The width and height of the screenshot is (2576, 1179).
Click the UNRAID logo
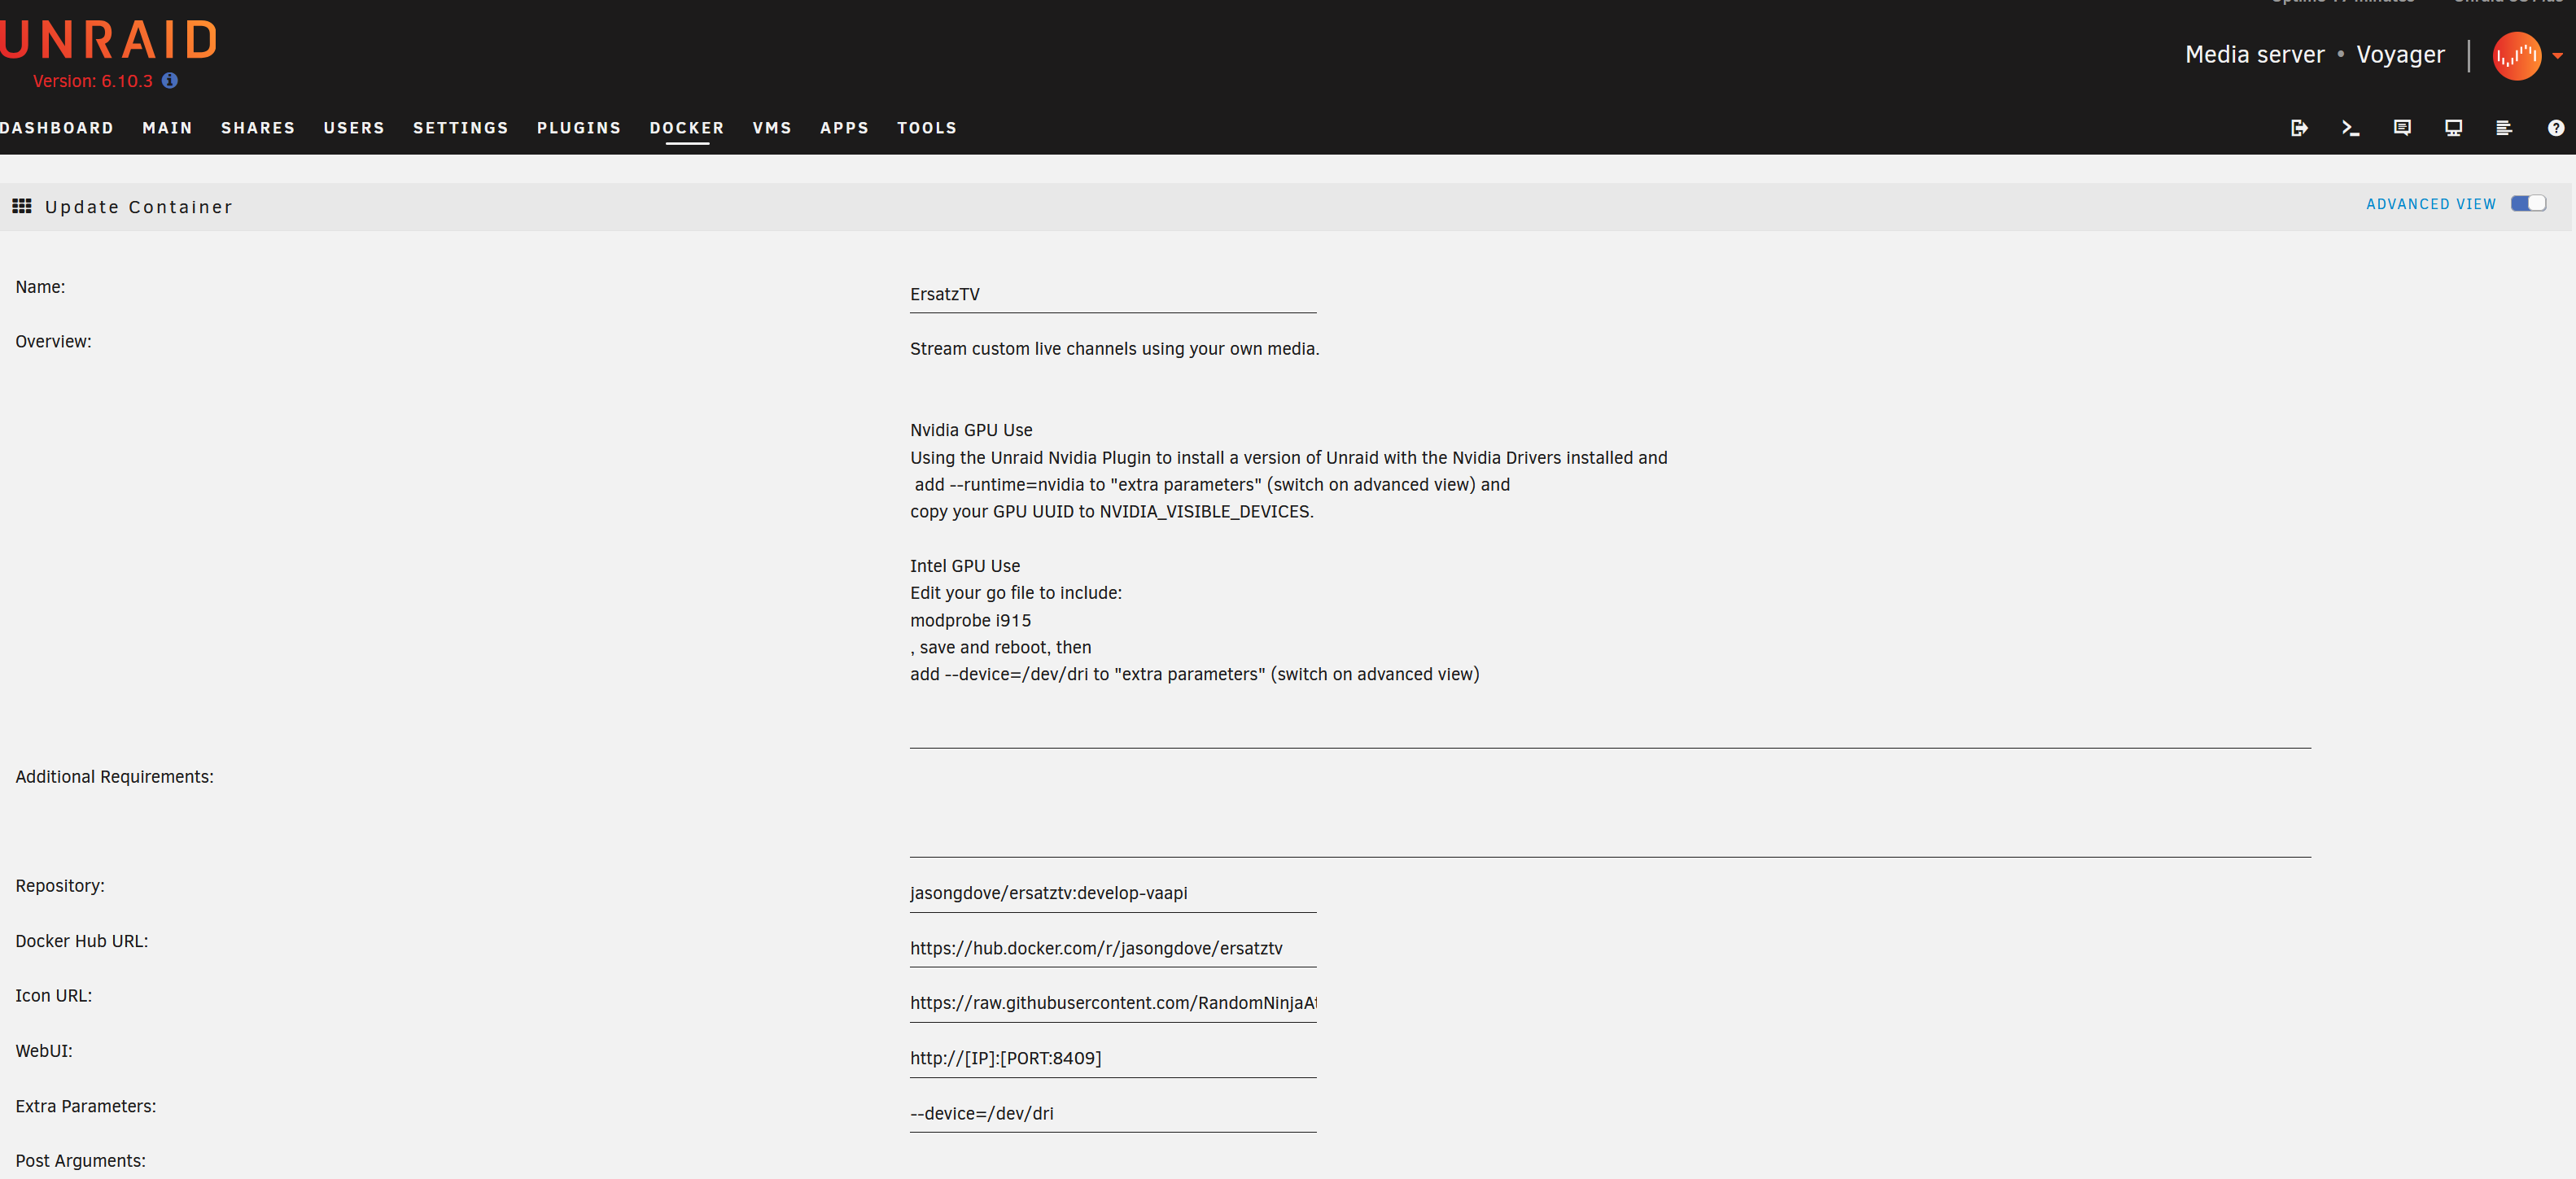point(108,40)
